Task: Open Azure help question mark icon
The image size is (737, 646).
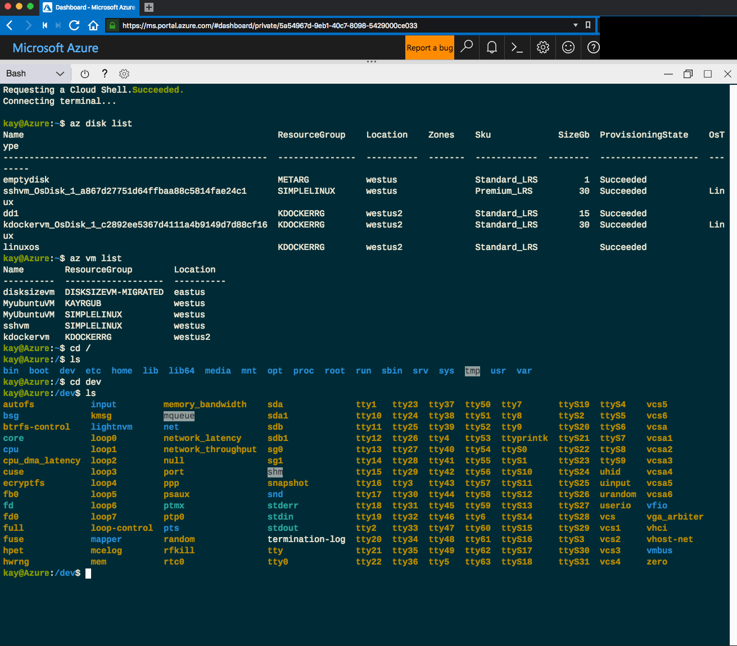Action: click(593, 47)
